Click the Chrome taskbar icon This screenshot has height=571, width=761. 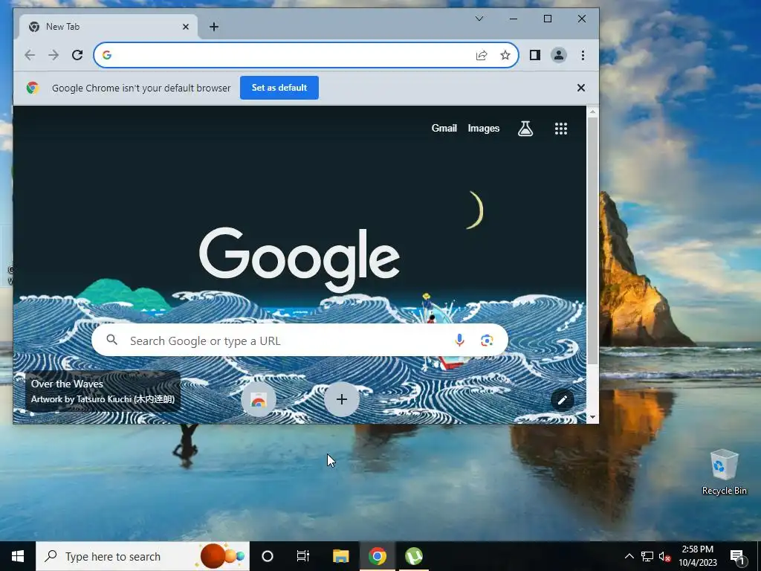click(x=377, y=556)
